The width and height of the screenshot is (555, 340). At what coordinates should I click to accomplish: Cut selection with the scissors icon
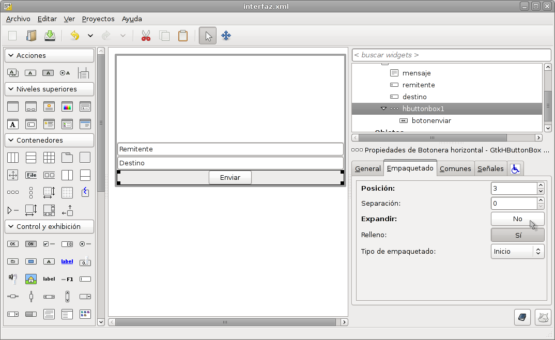pos(146,35)
